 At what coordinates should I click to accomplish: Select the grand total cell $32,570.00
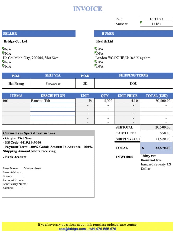pos(156,148)
